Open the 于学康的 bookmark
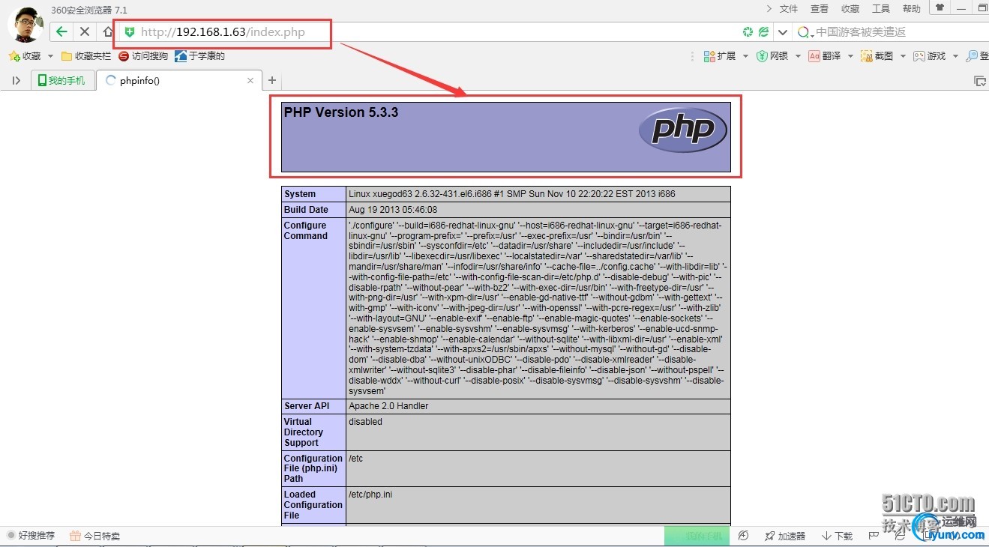Screen dimensions: 989x547 [199, 56]
